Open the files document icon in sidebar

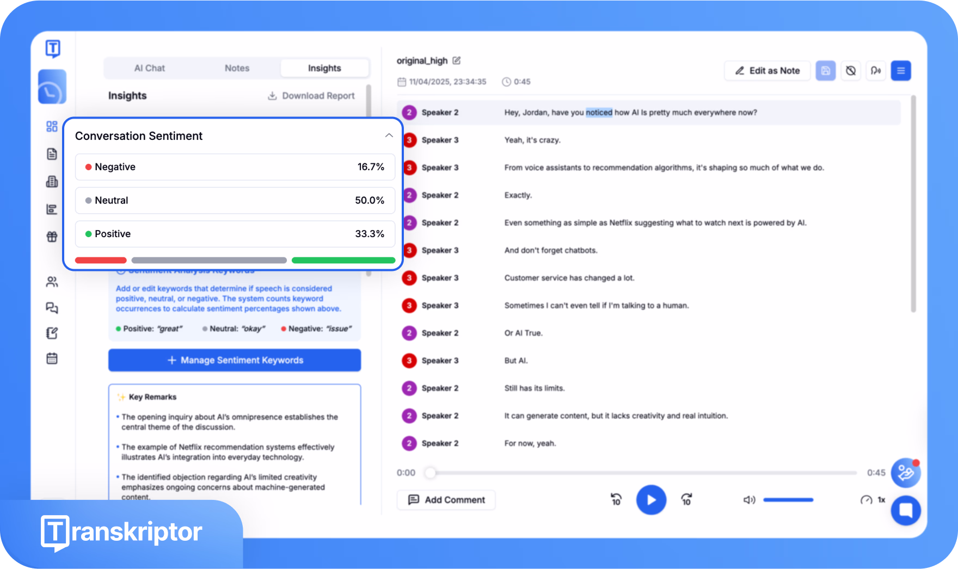[52, 154]
